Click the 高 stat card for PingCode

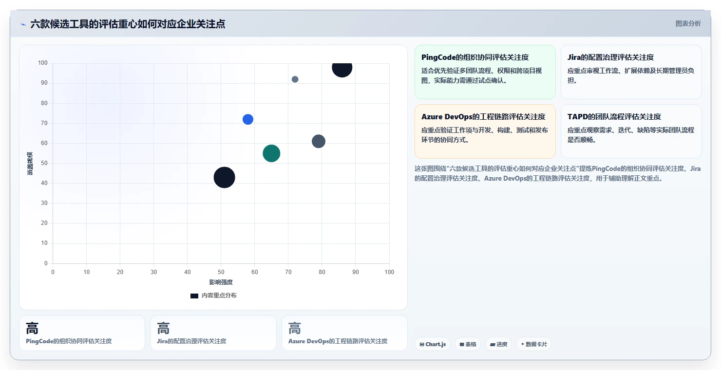(82, 333)
